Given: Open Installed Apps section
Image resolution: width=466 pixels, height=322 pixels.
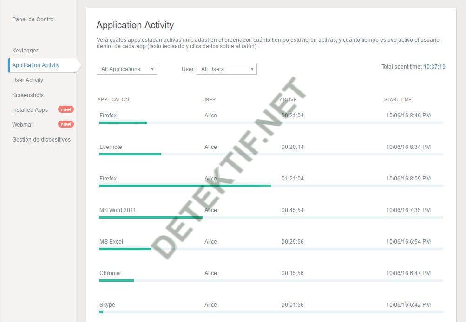Looking at the screenshot, I should click(x=30, y=110).
